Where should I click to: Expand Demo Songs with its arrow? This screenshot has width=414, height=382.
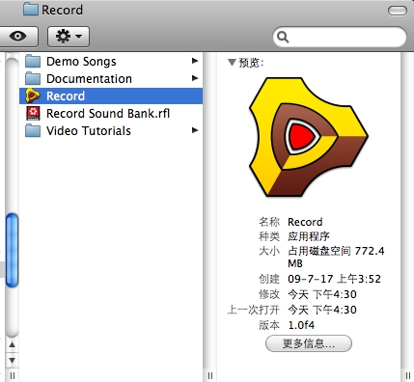click(x=195, y=61)
